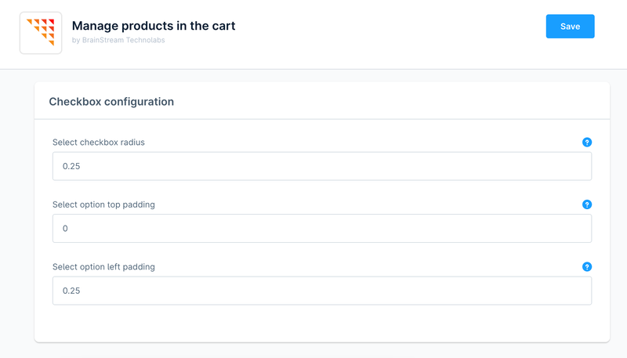The image size is (627, 358).
Task: Click the word 'by' before BrainStream Technolabs
Action: click(75, 40)
